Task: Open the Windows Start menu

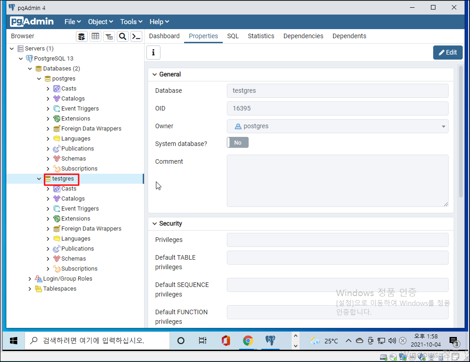Action: pos(14,341)
